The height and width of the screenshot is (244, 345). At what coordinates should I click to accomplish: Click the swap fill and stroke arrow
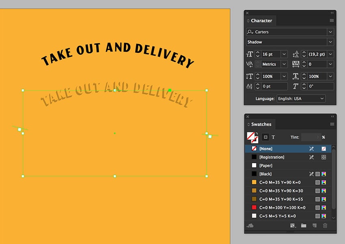[x=257, y=132]
